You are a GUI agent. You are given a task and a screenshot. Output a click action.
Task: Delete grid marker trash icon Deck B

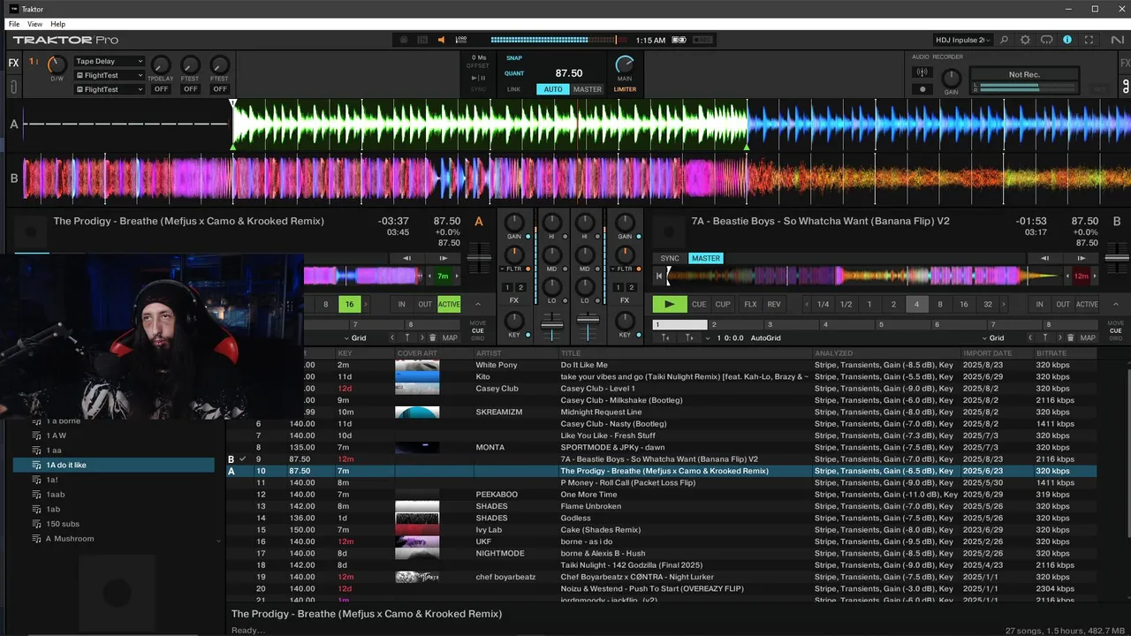[1071, 337]
